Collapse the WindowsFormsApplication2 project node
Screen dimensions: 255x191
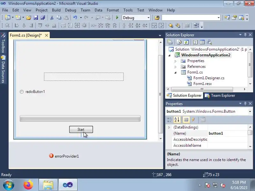click(170, 55)
